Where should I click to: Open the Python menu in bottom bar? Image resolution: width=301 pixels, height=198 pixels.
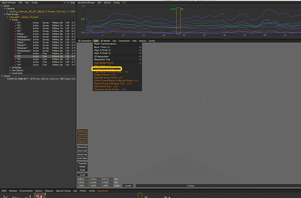pos(83,191)
